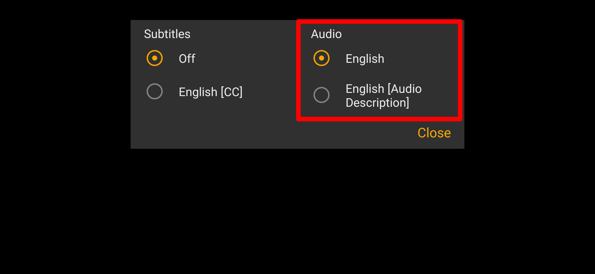Switch audio to the Audio Description track

pyautogui.click(x=321, y=95)
